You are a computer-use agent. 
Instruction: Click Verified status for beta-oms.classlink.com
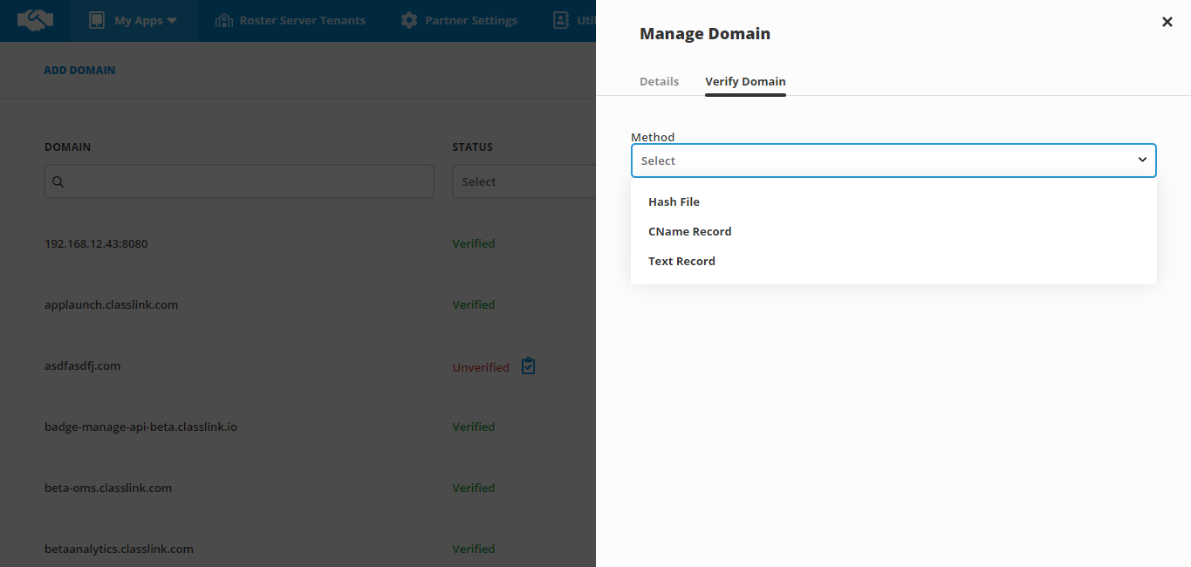[474, 488]
